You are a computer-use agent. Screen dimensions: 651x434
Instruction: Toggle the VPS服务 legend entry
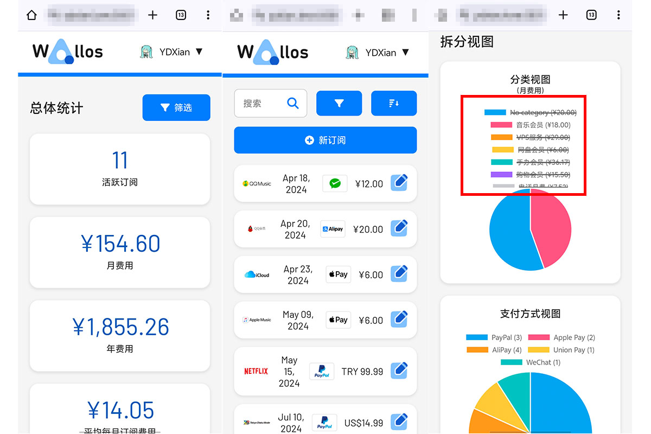click(530, 137)
